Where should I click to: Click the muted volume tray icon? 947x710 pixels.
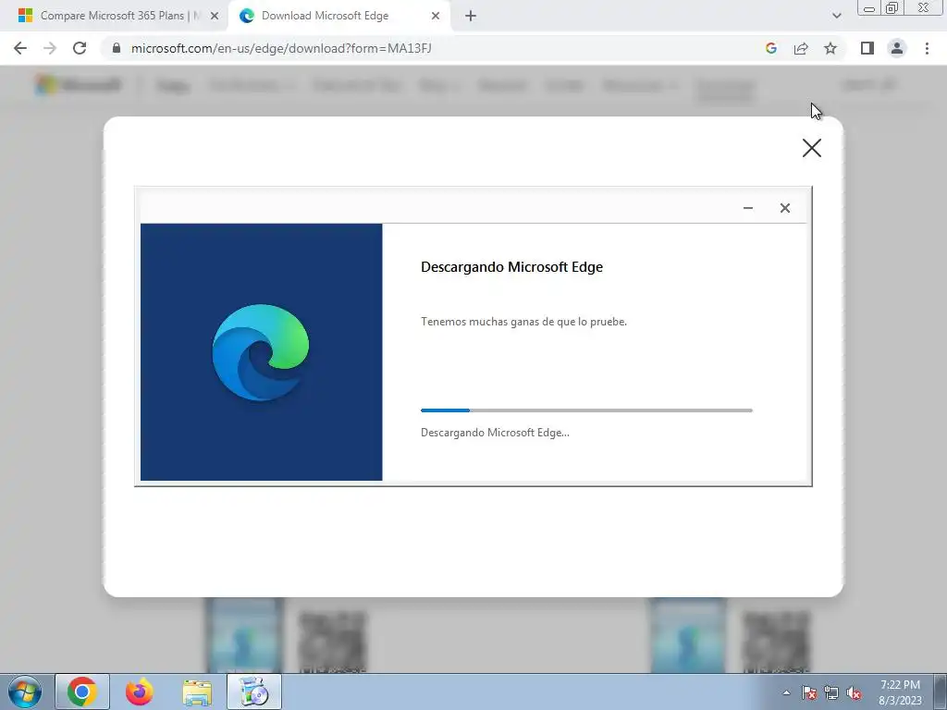854,692
